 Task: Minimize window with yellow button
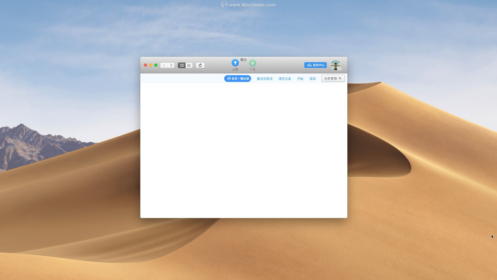[x=151, y=65]
